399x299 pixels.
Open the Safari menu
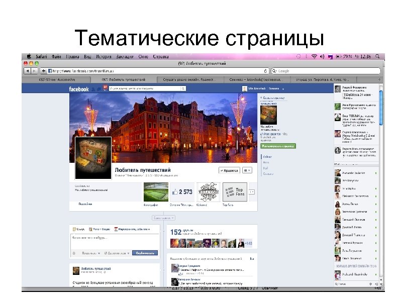pos(41,56)
